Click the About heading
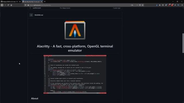Viewport: 184px width, 103px height. pos(34,98)
